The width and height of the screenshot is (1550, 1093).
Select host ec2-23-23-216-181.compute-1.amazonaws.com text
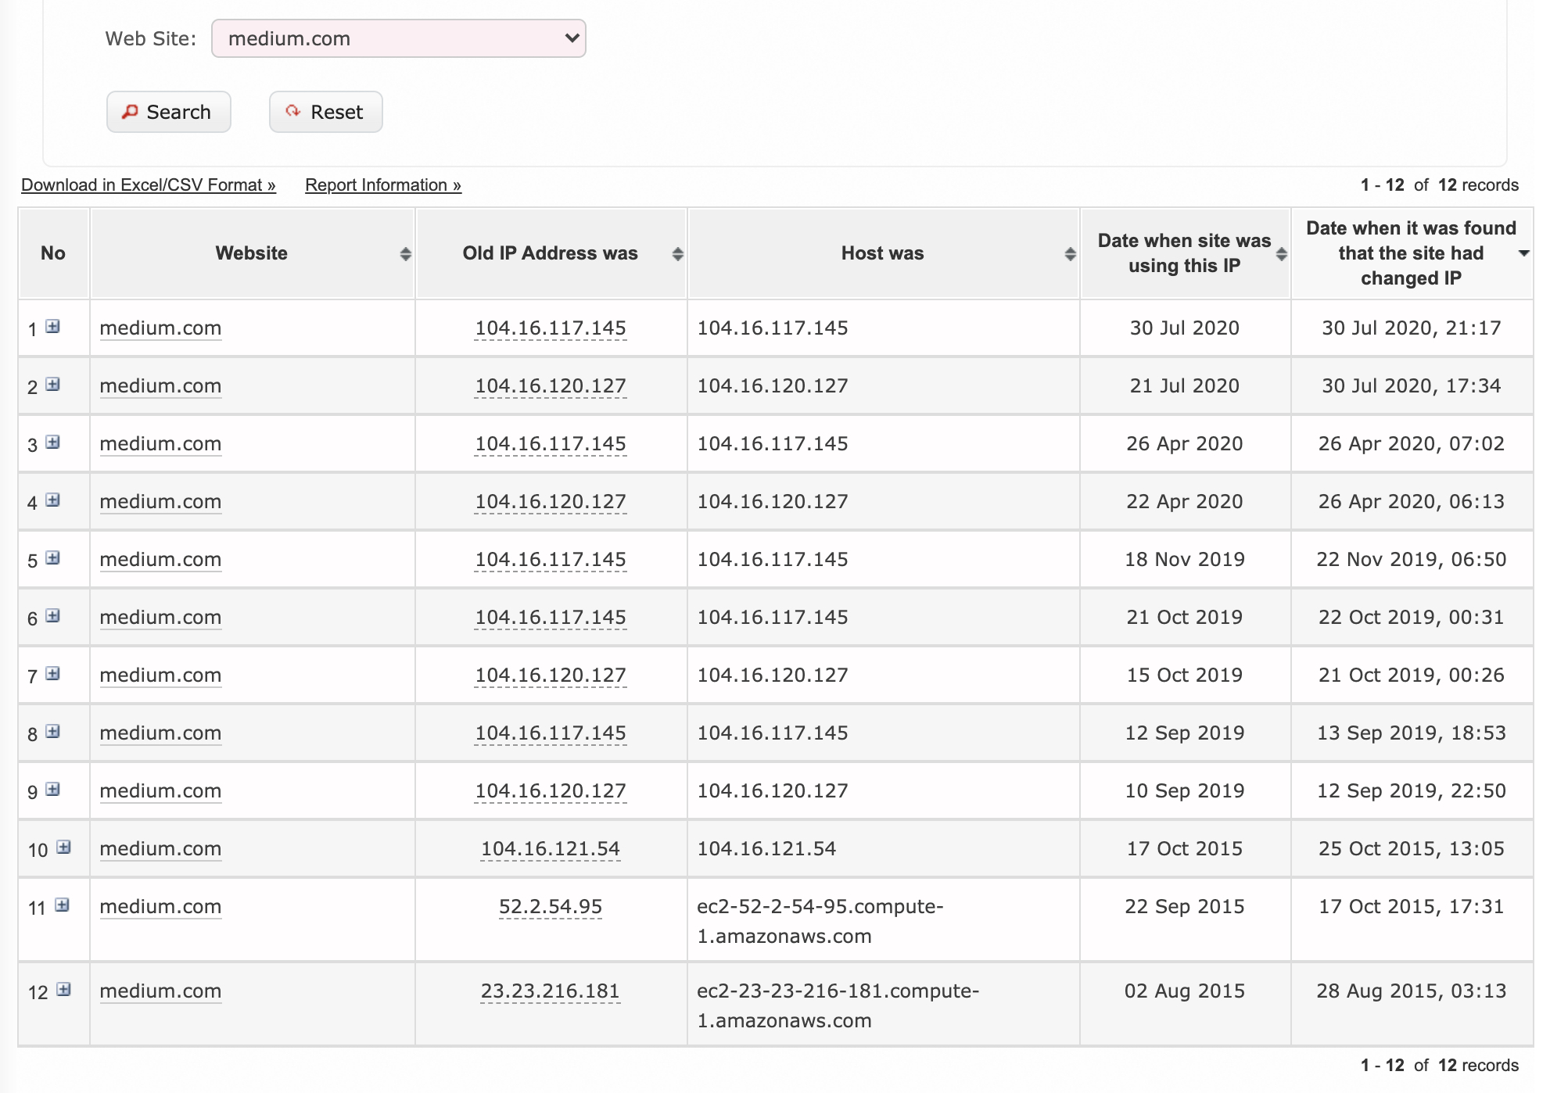838,1005
